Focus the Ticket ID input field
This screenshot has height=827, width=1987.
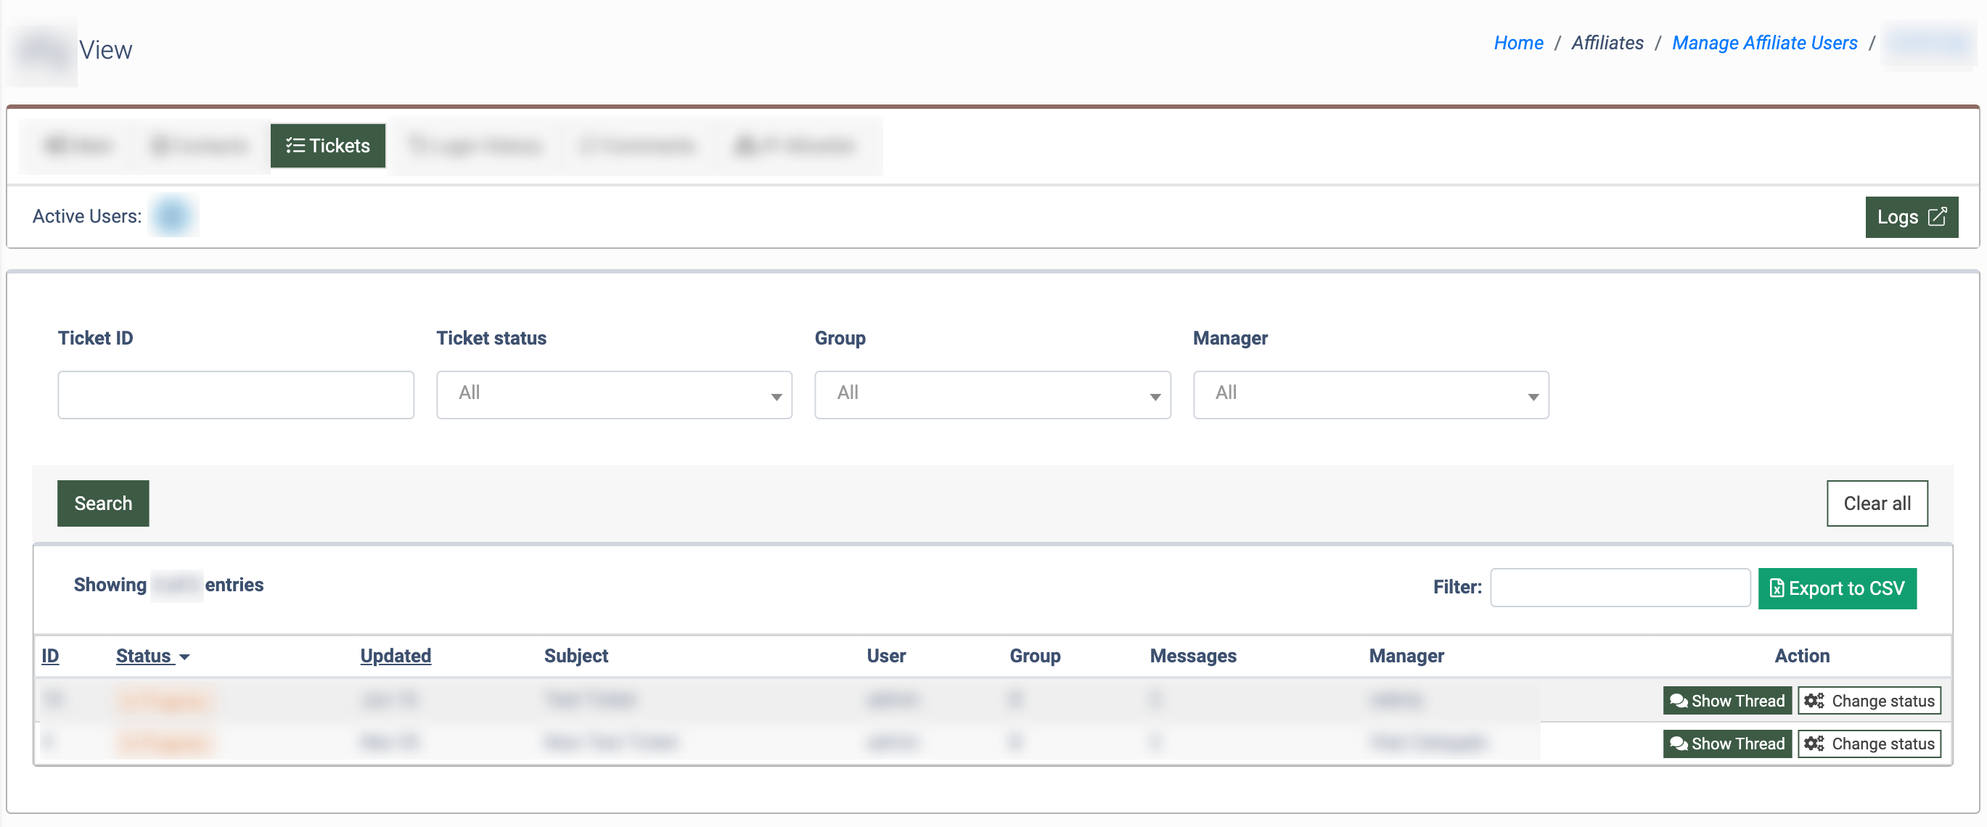[x=235, y=395]
